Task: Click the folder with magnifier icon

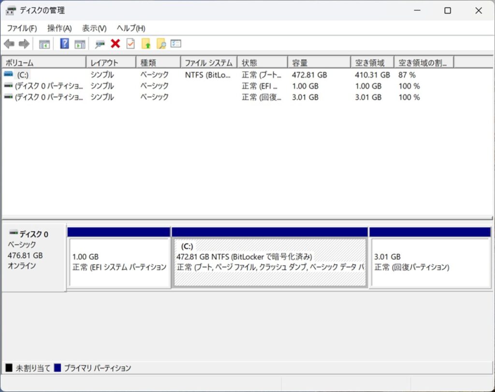Action: click(x=161, y=44)
